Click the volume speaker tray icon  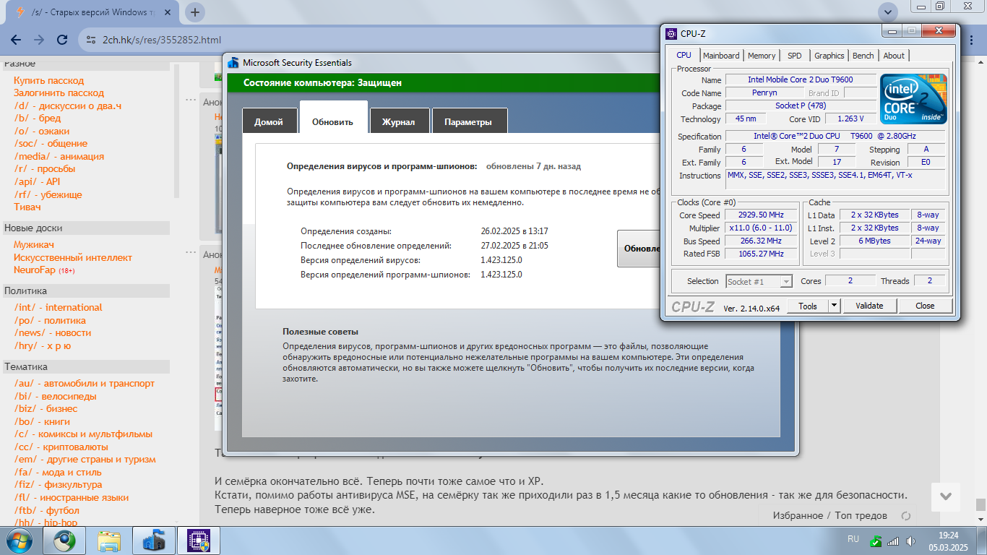click(910, 541)
